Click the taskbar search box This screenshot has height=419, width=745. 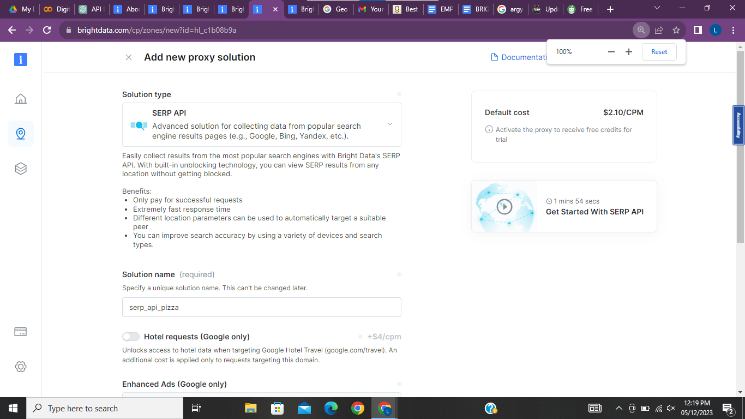(x=105, y=408)
